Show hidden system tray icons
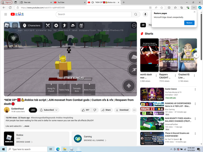Viewport: 203px width, 152px height. tap(171, 149)
